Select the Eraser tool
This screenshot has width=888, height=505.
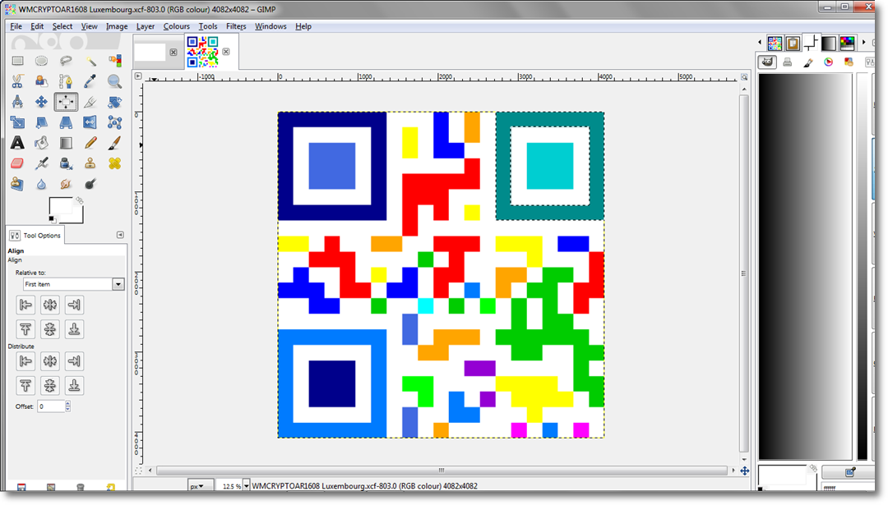tap(17, 163)
